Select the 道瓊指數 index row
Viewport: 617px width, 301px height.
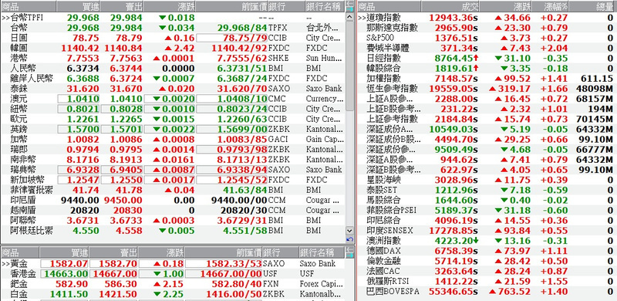(x=487, y=17)
